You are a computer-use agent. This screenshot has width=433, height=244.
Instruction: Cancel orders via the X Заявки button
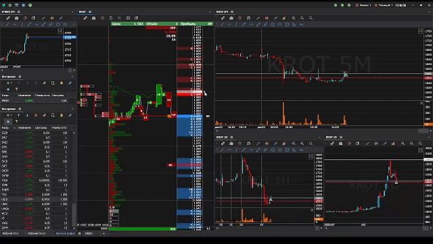(x=363, y=5)
